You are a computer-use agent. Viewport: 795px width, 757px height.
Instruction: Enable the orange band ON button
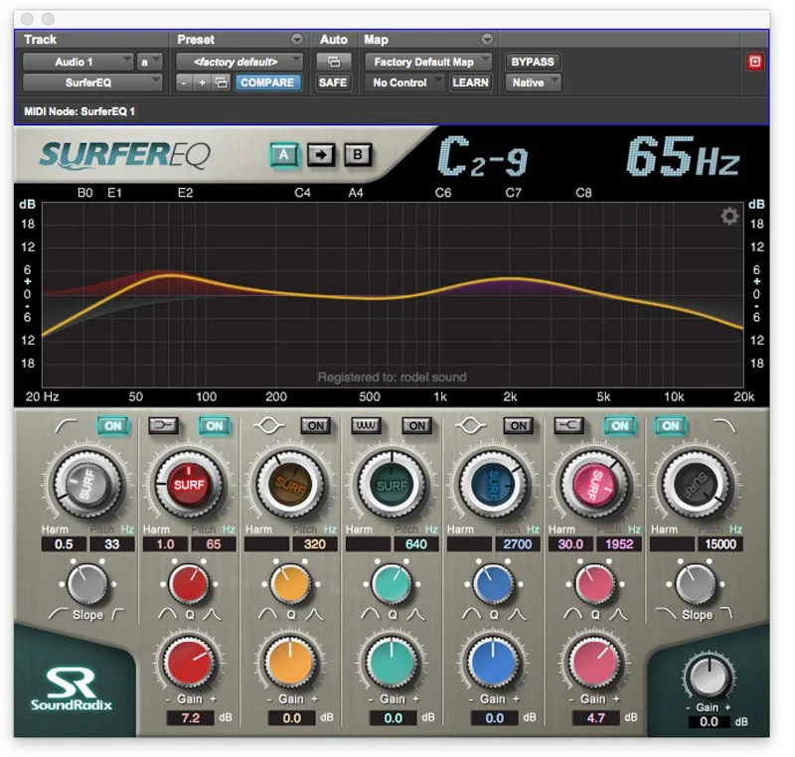pyautogui.click(x=315, y=425)
